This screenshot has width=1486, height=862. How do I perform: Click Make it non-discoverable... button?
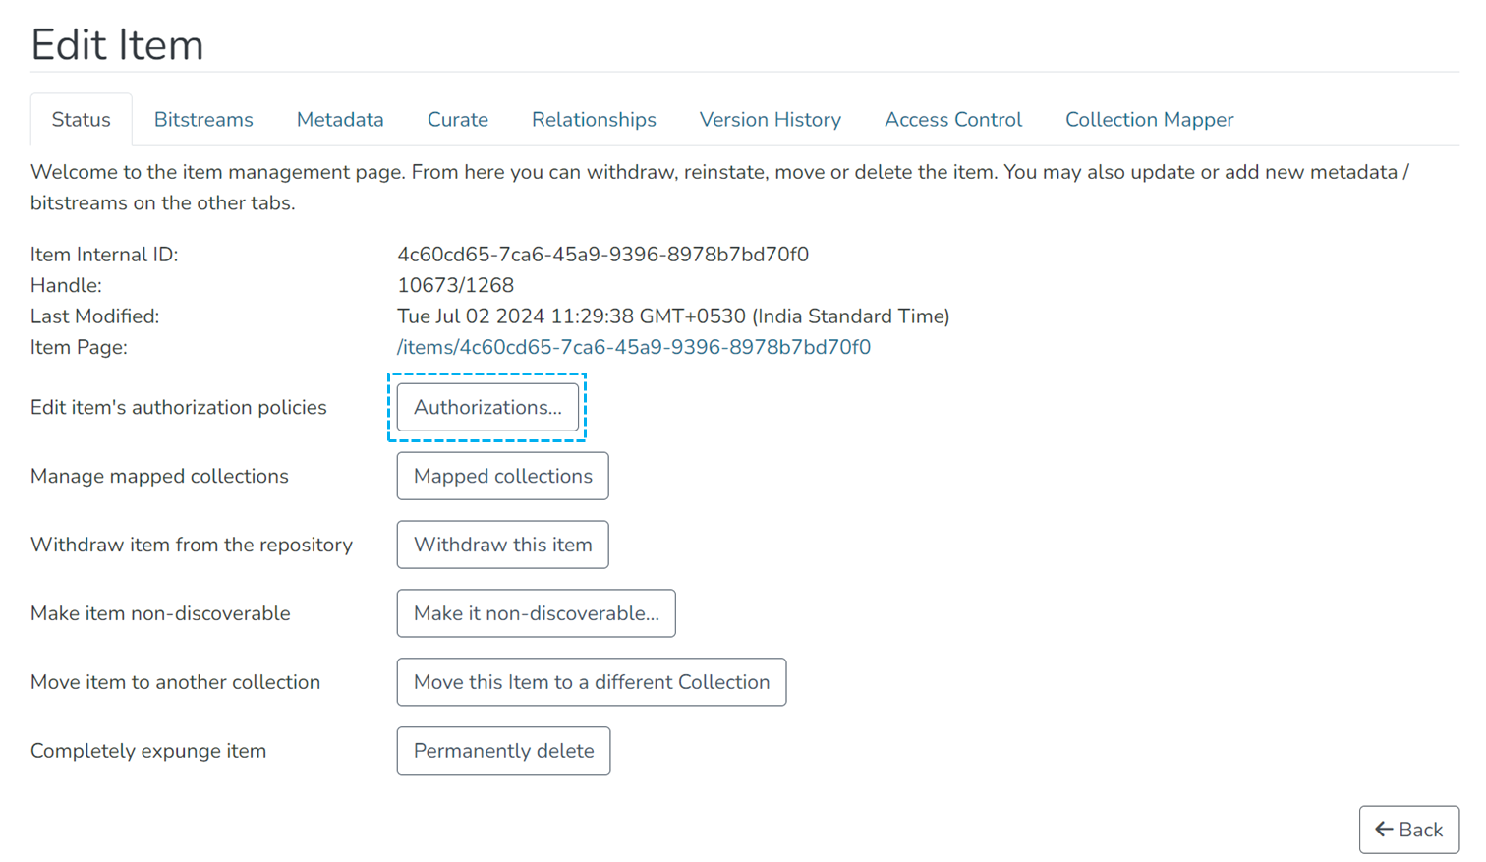(x=536, y=613)
